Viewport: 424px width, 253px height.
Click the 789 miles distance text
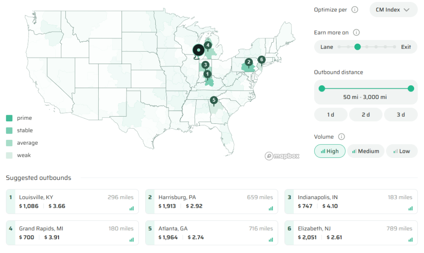point(399,229)
